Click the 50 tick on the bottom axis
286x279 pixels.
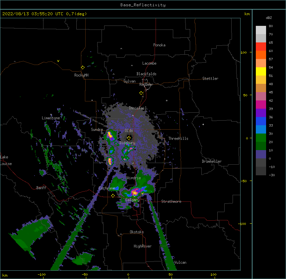[171, 274]
